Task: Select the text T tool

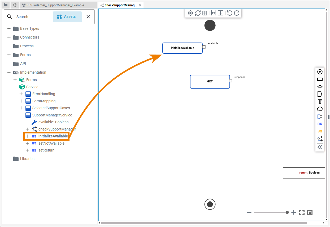Action: click(x=320, y=102)
